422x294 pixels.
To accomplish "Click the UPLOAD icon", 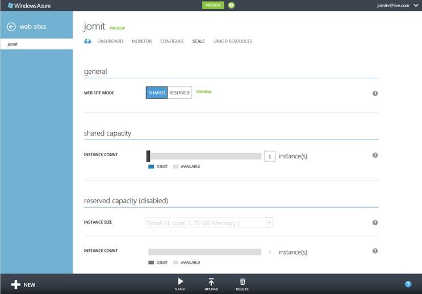I will (x=211, y=284).
